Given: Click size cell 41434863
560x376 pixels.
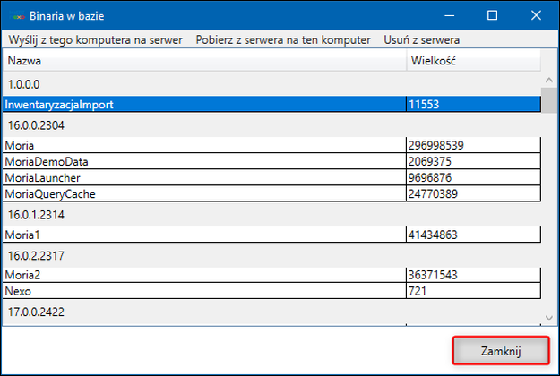Looking at the screenshot, I should (473, 235).
